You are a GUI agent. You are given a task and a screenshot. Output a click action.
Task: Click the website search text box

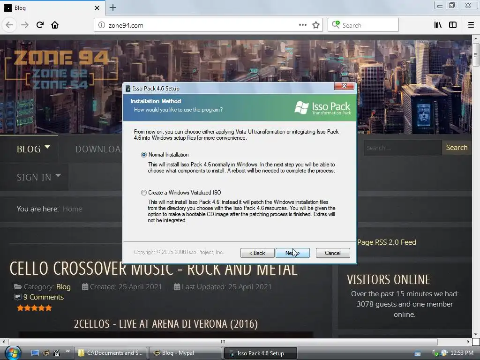coord(403,148)
